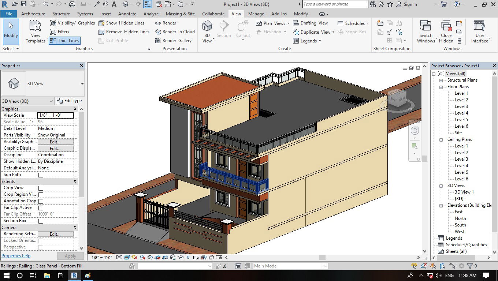The width and height of the screenshot is (498, 281).
Task: Expand the Structural Plans tree node
Action: [x=441, y=80]
